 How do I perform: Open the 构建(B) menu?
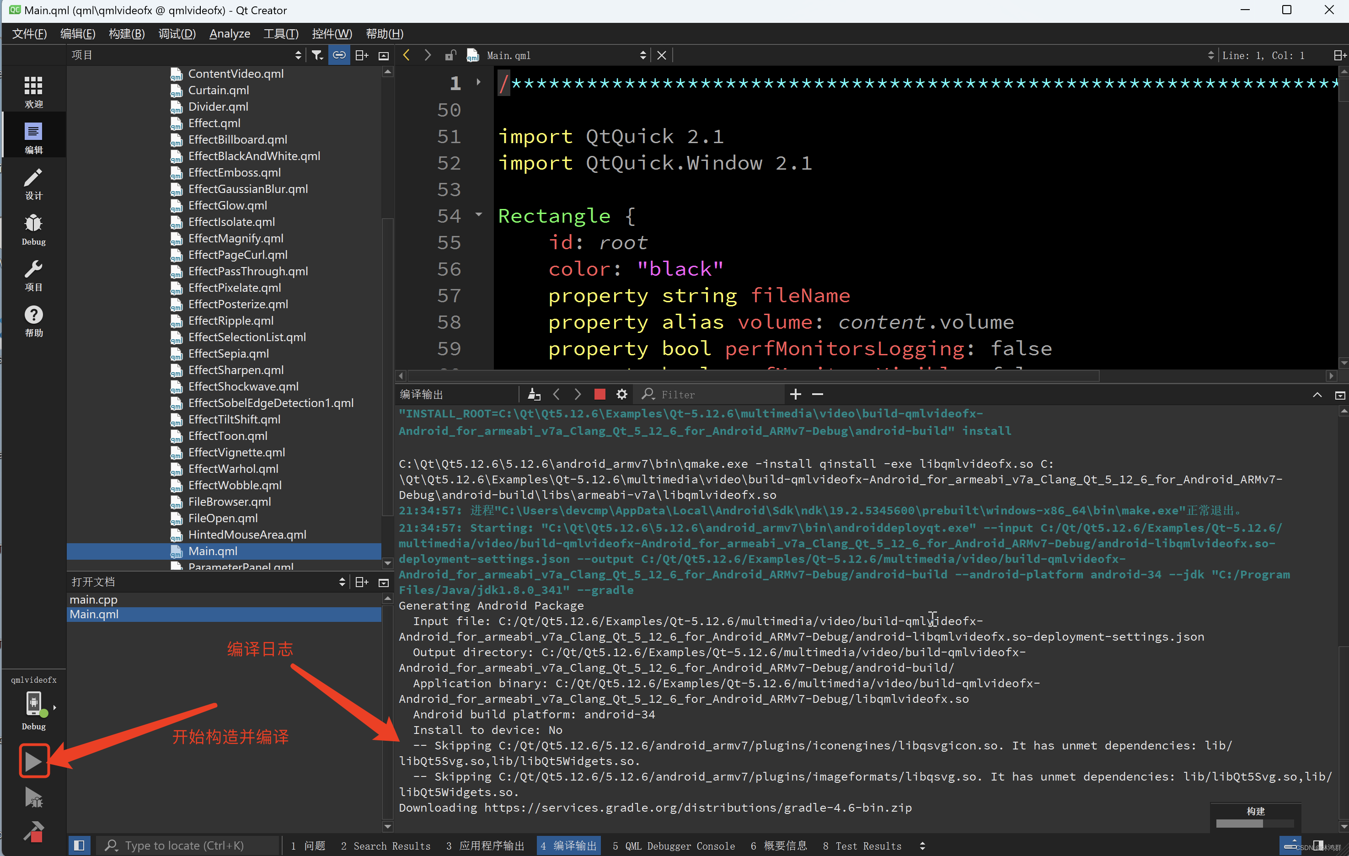(127, 34)
